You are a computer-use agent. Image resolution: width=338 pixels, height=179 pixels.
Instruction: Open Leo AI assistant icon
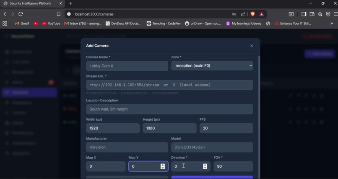tap(320, 14)
